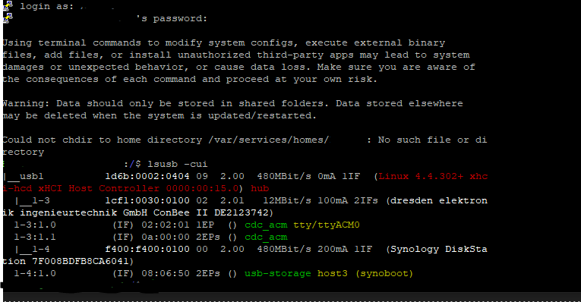The height and width of the screenshot is (302, 581).
Task: Click the /var/services/homes/ path text
Action: tap(269, 140)
